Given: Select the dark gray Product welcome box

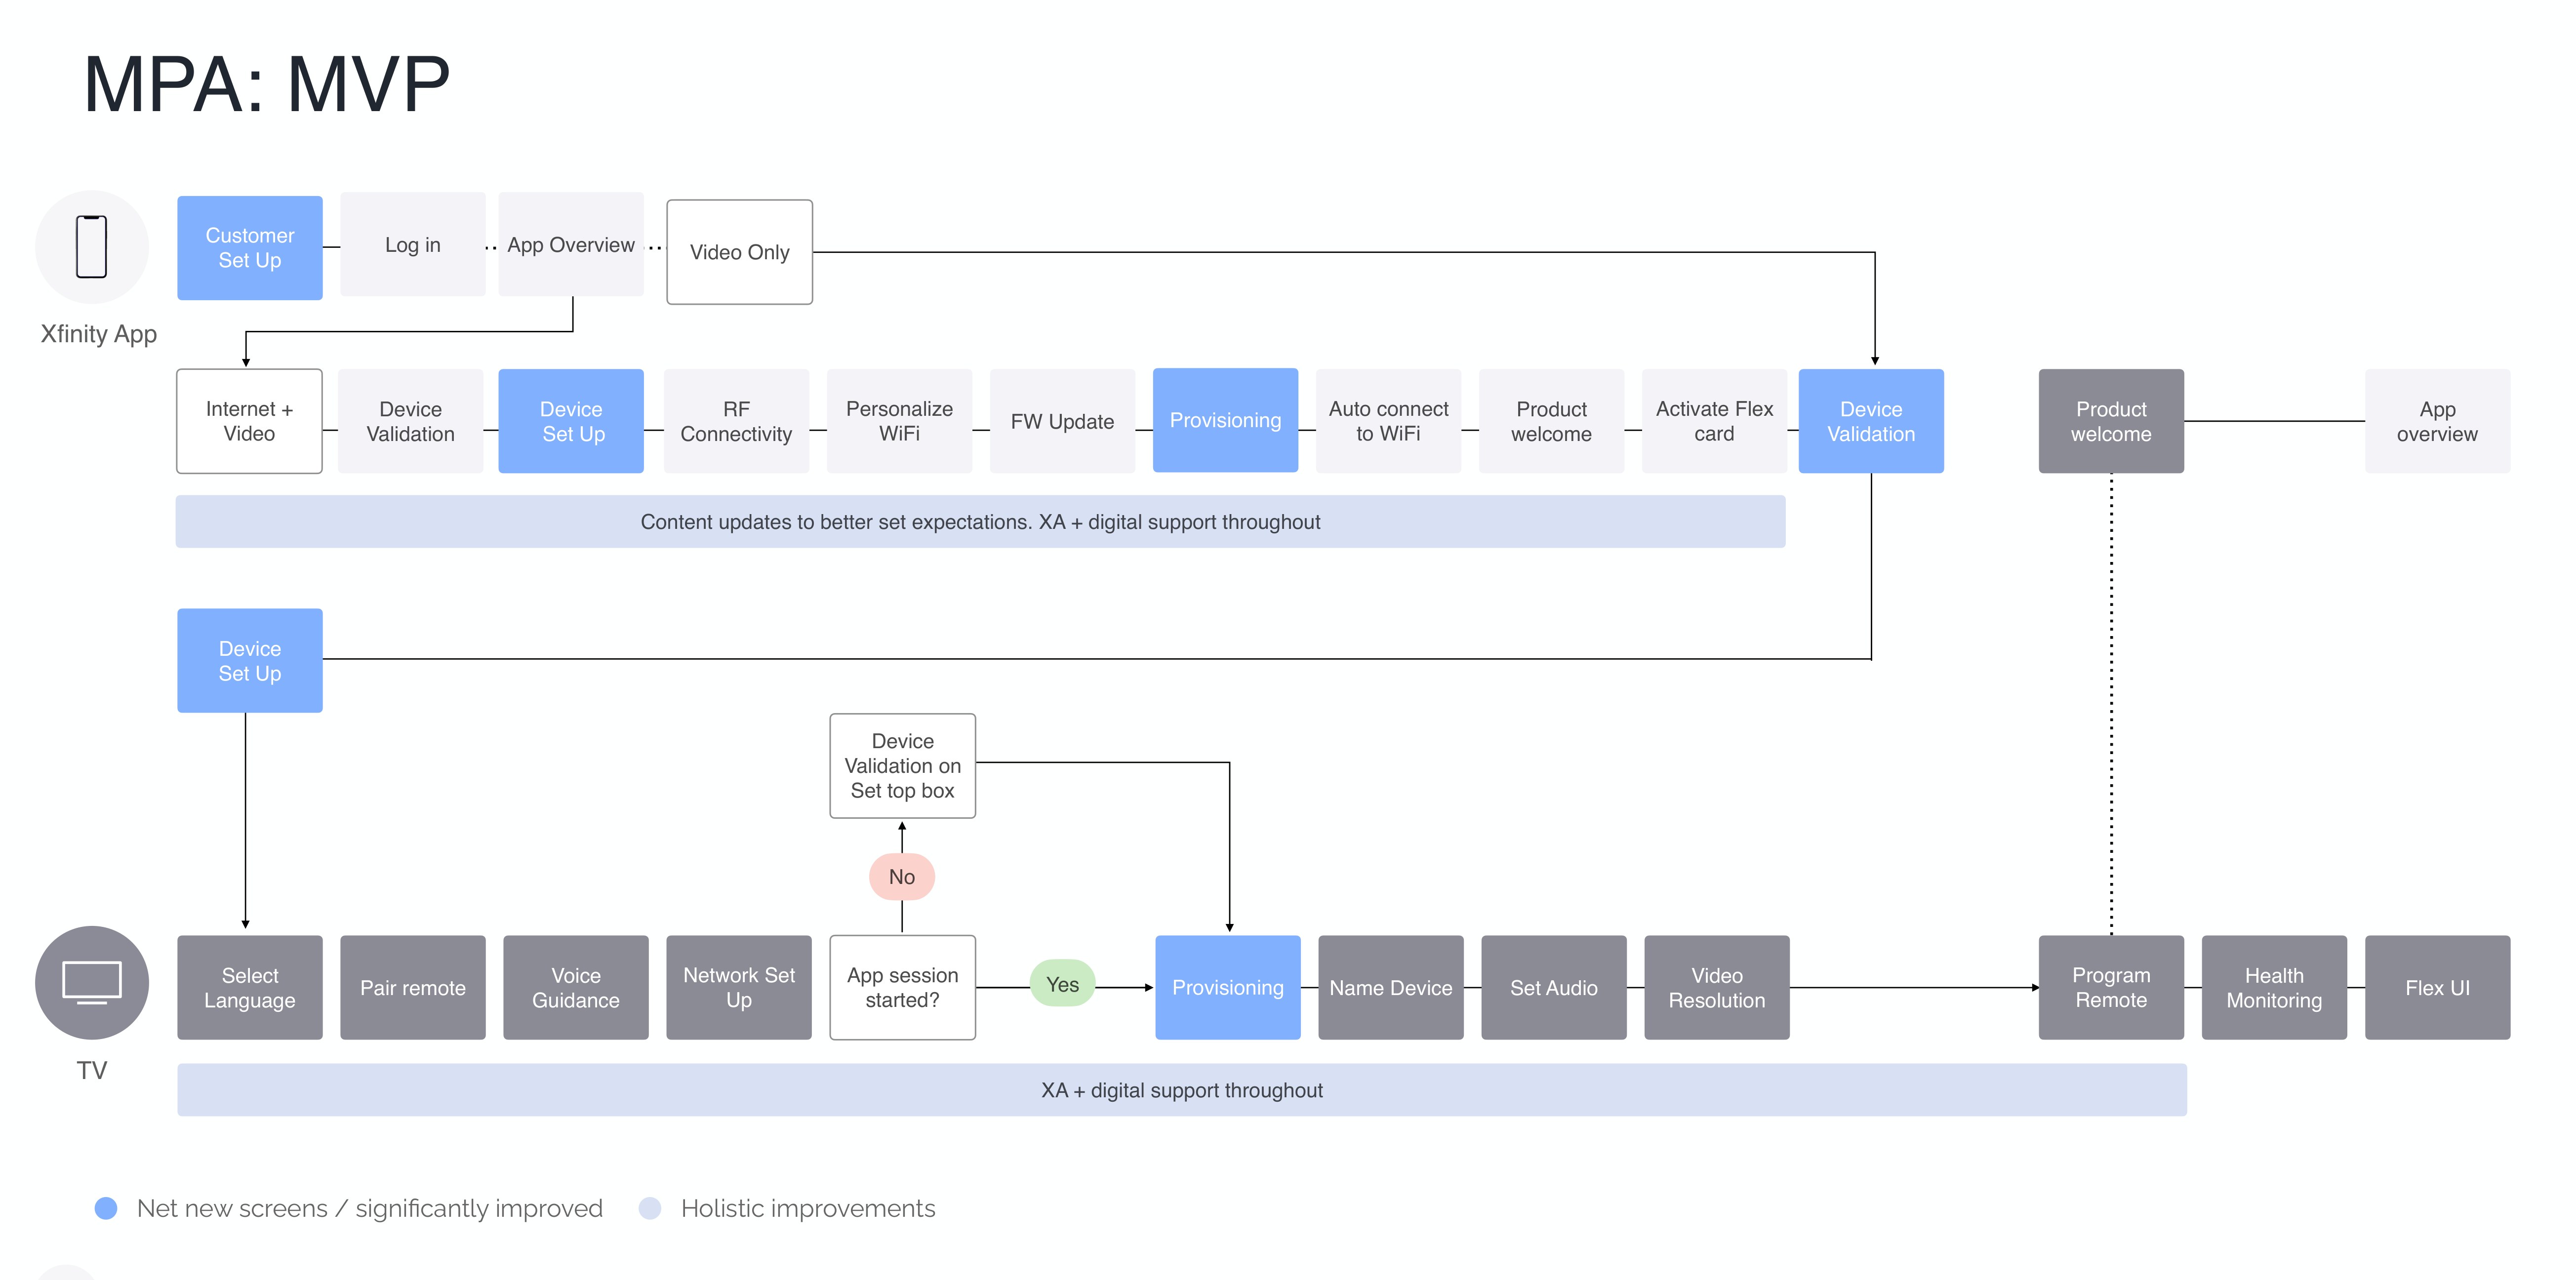Looking at the screenshot, I should pos(2112,421).
